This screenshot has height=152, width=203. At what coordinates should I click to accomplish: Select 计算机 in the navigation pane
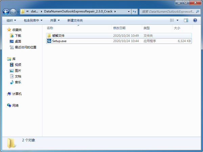point(17,94)
